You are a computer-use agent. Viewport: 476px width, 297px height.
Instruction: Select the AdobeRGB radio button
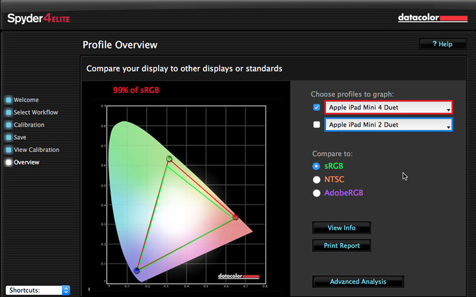coord(317,193)
